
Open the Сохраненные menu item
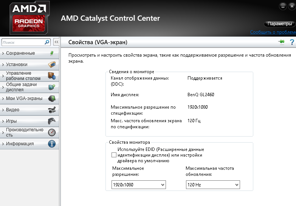click(29, 53)
